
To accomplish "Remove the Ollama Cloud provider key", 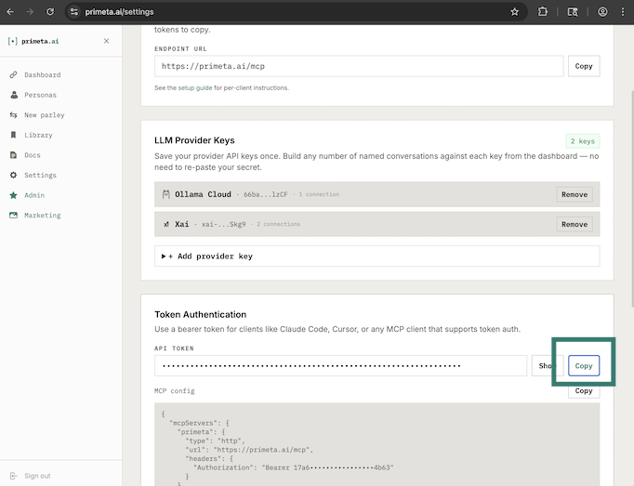I will tap(575, 194).
